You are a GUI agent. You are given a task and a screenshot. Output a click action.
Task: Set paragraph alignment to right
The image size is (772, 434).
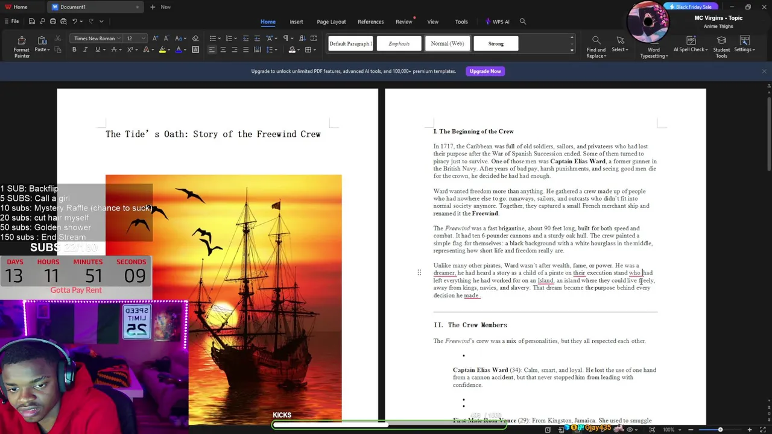tap(234, 49)
